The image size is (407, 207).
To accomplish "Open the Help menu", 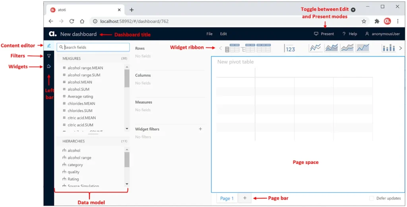I will tap(350, 34).
